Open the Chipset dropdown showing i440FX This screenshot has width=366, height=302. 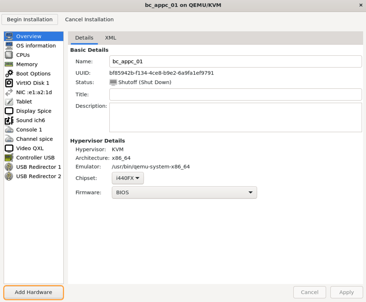coord(128,178)
